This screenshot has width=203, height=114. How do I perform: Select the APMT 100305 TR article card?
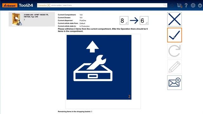[x=32, y=19]
